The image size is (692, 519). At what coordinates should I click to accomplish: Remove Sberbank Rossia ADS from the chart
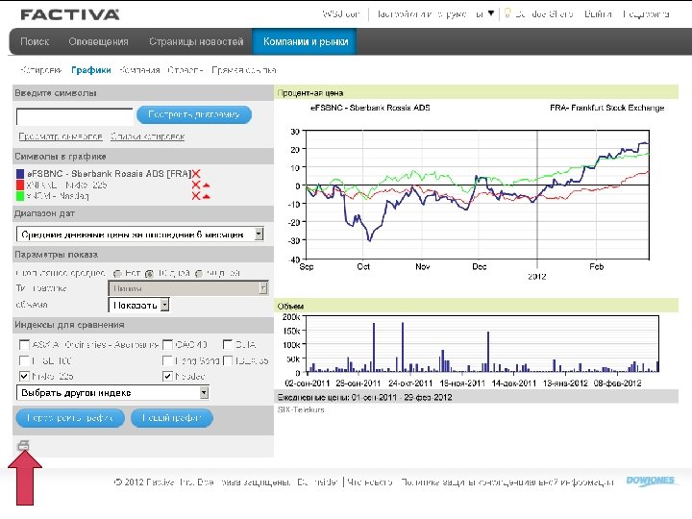196,173
